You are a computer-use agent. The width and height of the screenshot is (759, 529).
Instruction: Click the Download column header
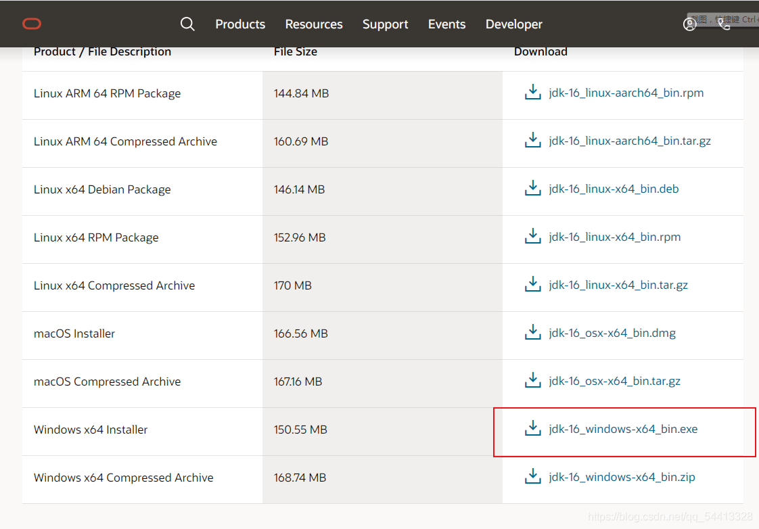(540, 52)
